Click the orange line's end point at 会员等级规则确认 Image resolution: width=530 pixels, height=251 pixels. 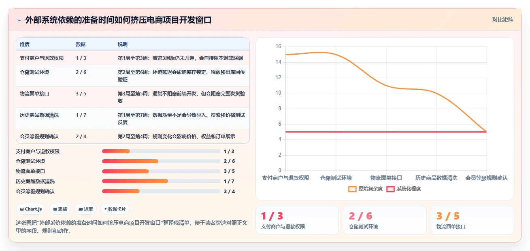486,132
